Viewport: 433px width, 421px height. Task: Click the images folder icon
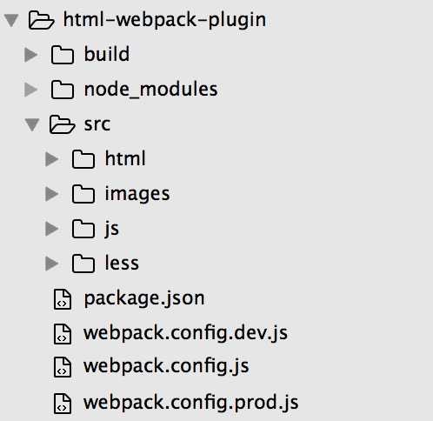point(83,194)
